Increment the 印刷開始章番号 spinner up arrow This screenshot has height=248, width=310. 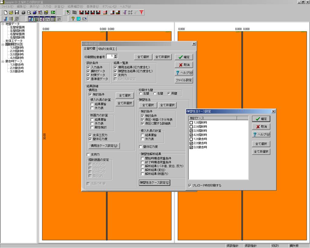116,55
